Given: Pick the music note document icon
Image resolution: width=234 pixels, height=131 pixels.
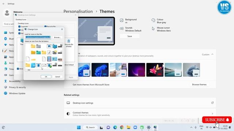Looking at the screenshot, I should point(49,52).
